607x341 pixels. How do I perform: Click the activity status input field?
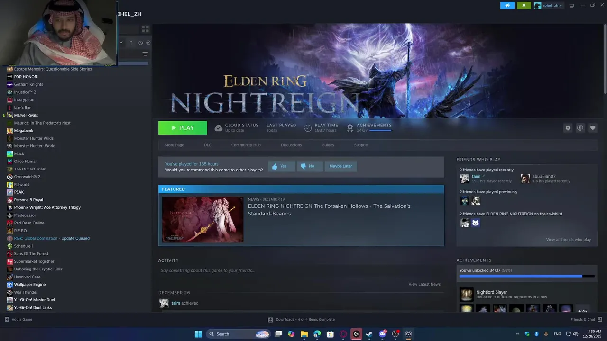pos(300,270)
